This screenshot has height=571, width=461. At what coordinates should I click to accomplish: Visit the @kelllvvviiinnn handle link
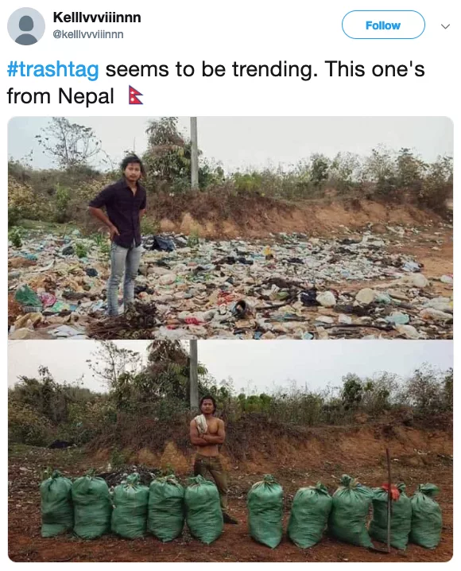pos(88,34)
